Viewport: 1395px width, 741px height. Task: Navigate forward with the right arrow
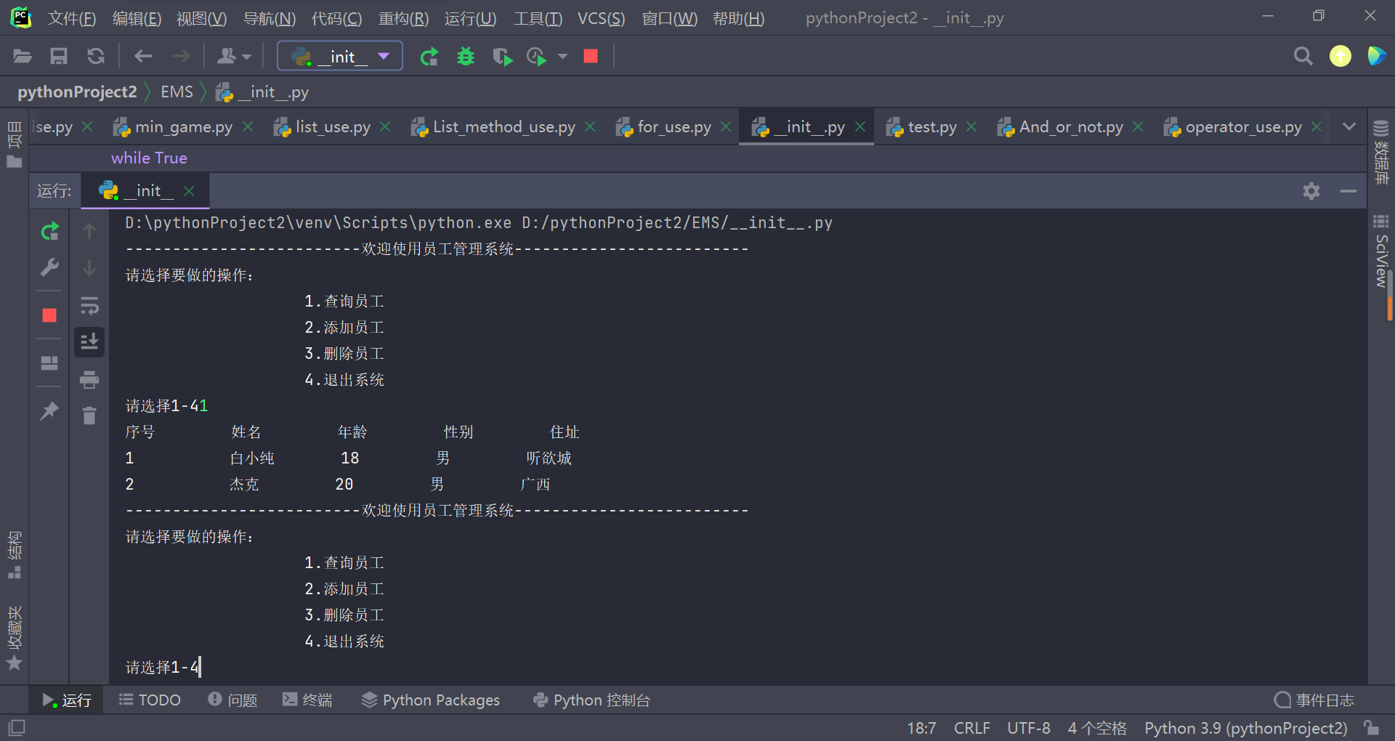pos(181,56)
